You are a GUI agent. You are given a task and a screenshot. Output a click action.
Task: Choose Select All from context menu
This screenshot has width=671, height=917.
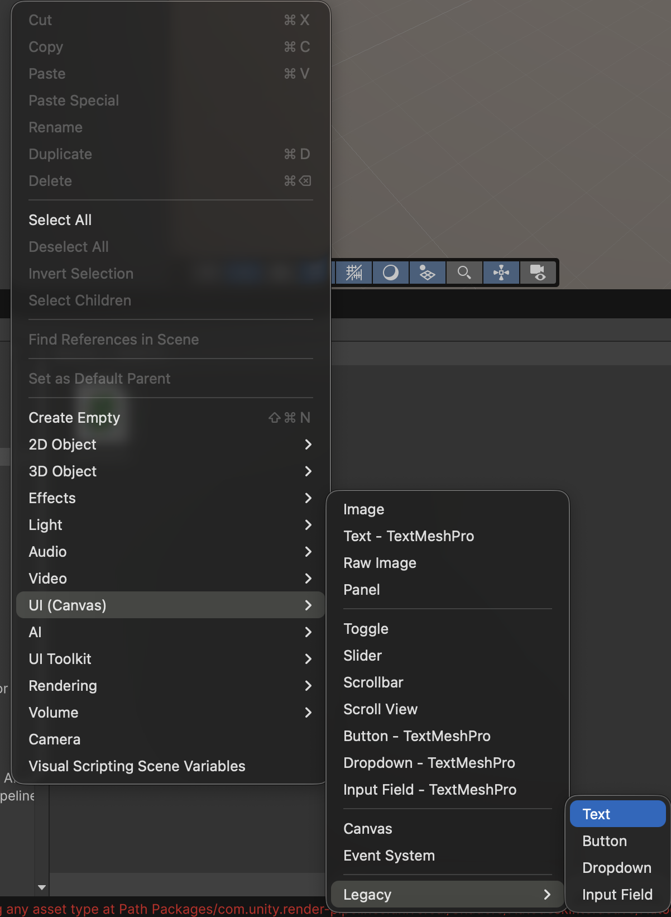point(170,220)
